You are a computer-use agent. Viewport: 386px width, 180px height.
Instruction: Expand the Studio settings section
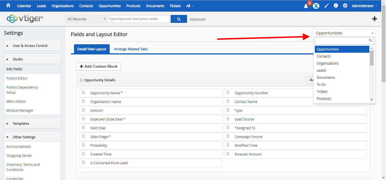pyautogui.click(x=32, y=59)
